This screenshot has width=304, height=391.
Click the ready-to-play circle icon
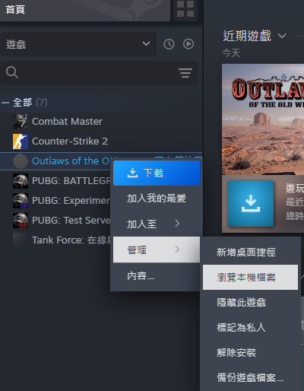coord(188,44)
